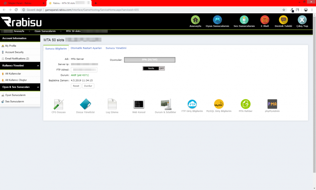The width and height of the screenshot is (316, 190).
Task: Click the page vertical scrollbar
Action: (x=314, y=95)
